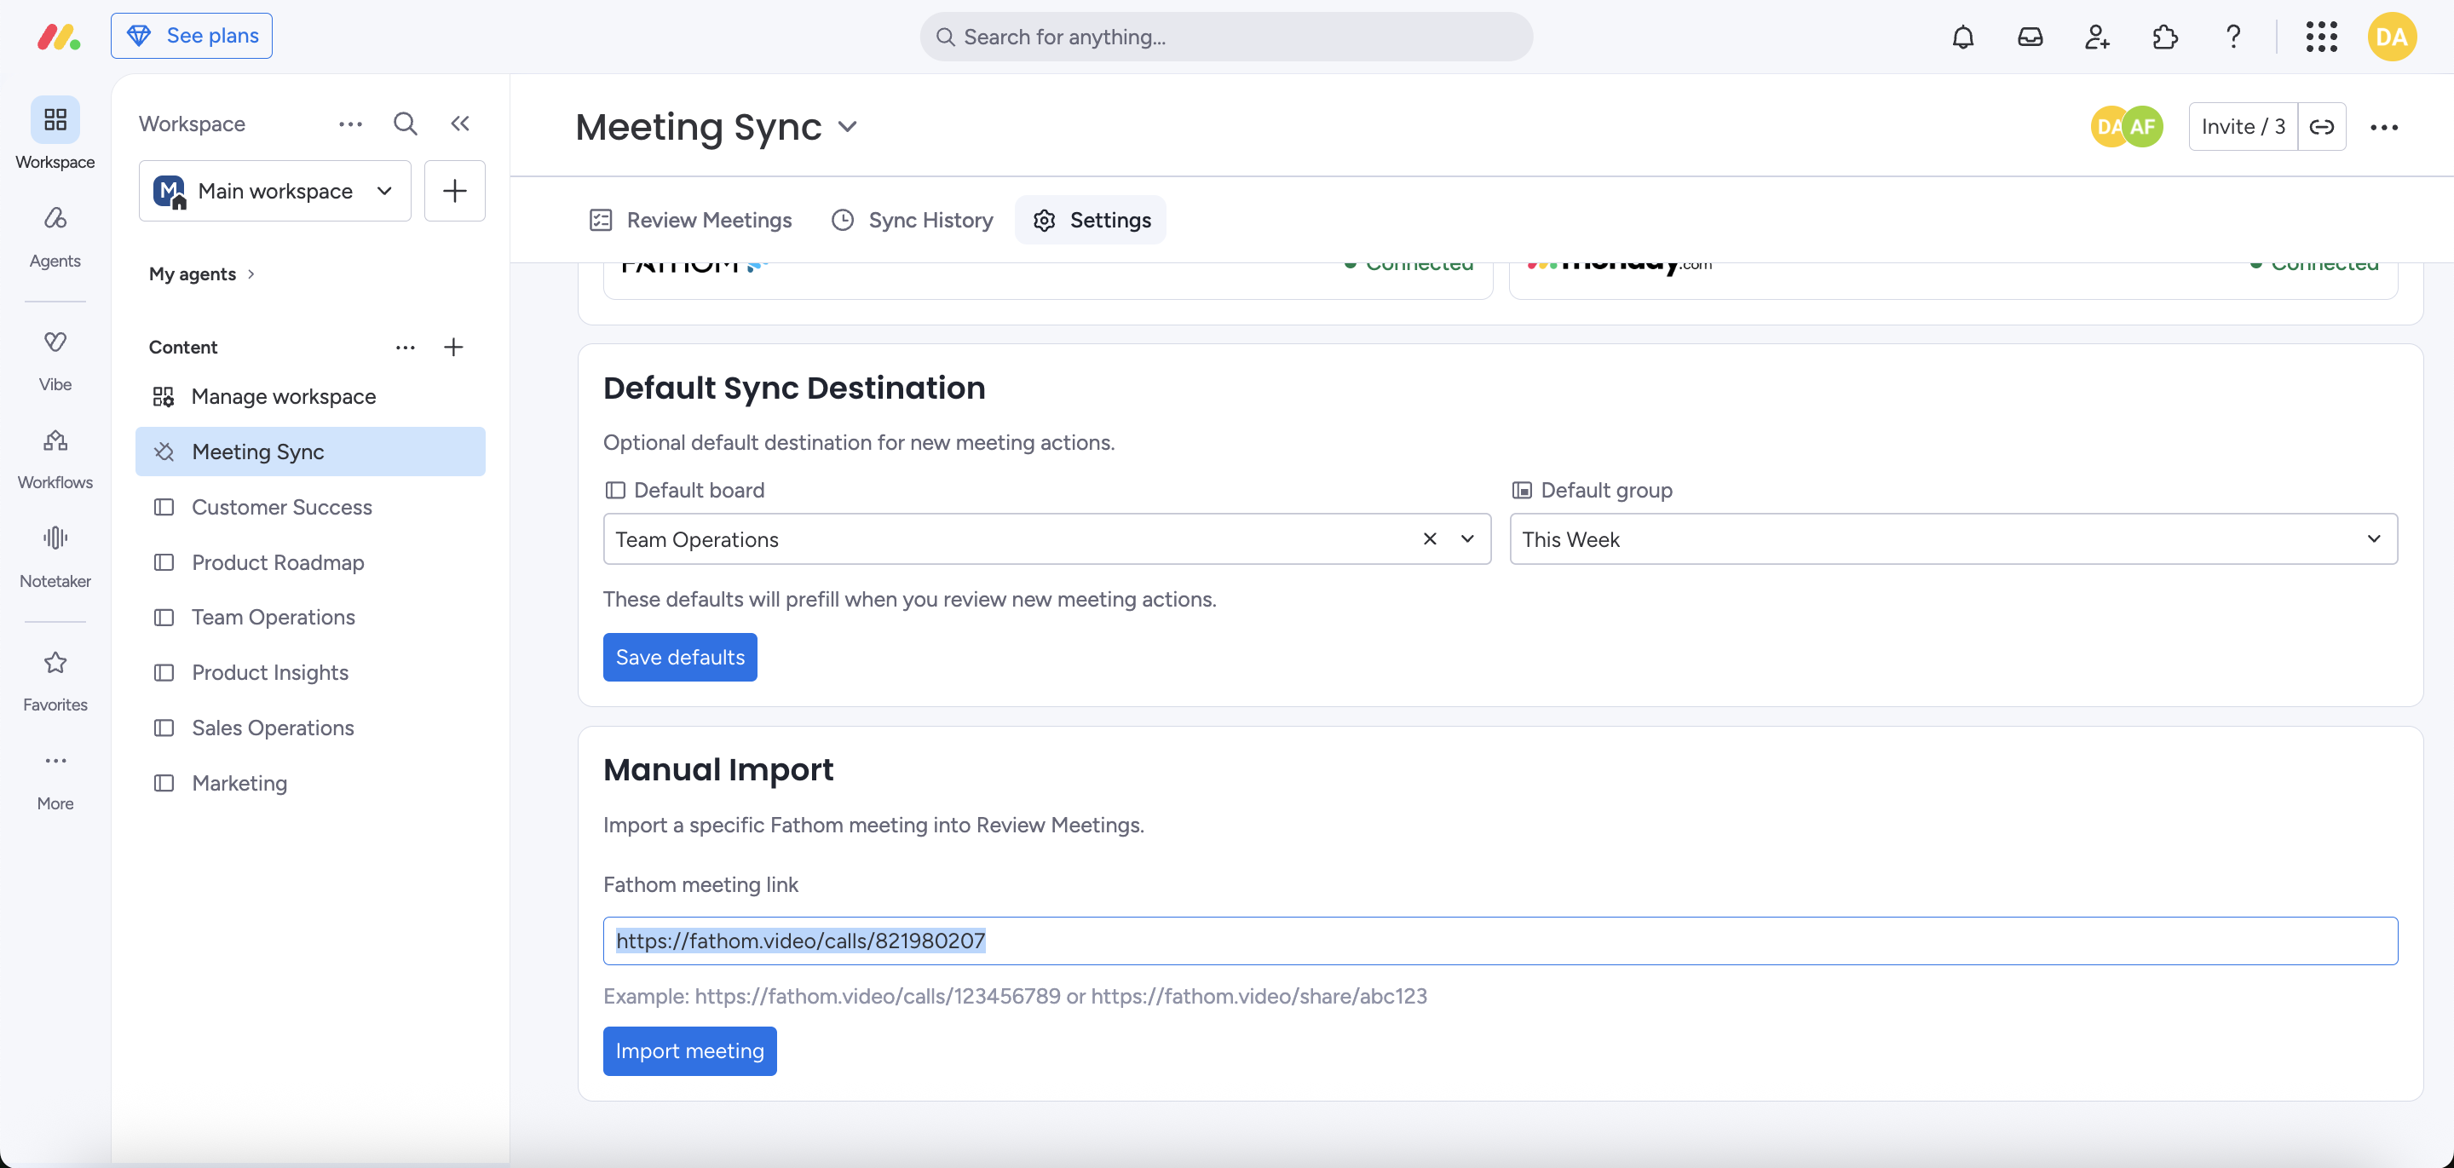Search the workspace with magnifier icon
Image resolution: width=2454 pixels, height=1168 pixels.
405,124
